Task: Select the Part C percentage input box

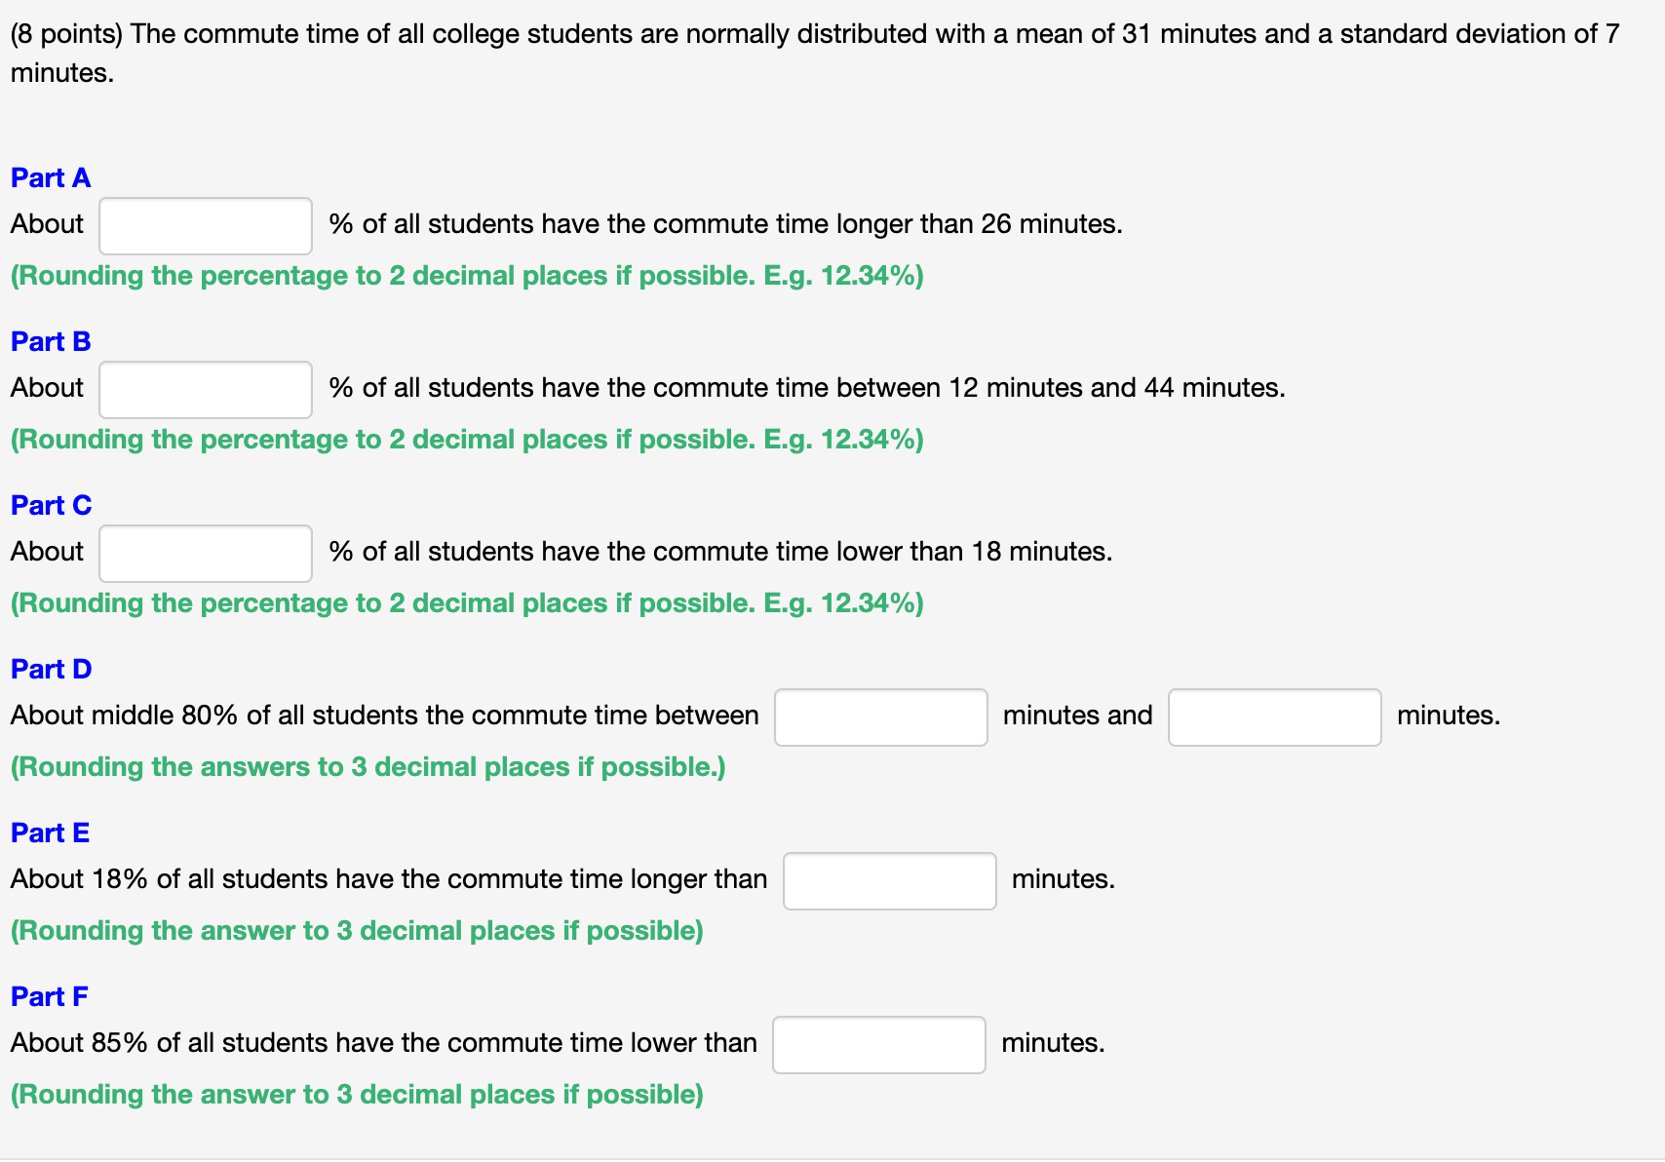Action: tap(205, 553)
